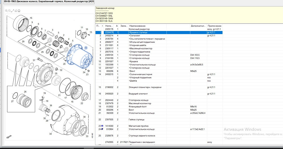Click part number 2409176 Колесный редуктор
The height and width of the screenshot is (149, 283).
pyautogui.click(x=109, y=29)
